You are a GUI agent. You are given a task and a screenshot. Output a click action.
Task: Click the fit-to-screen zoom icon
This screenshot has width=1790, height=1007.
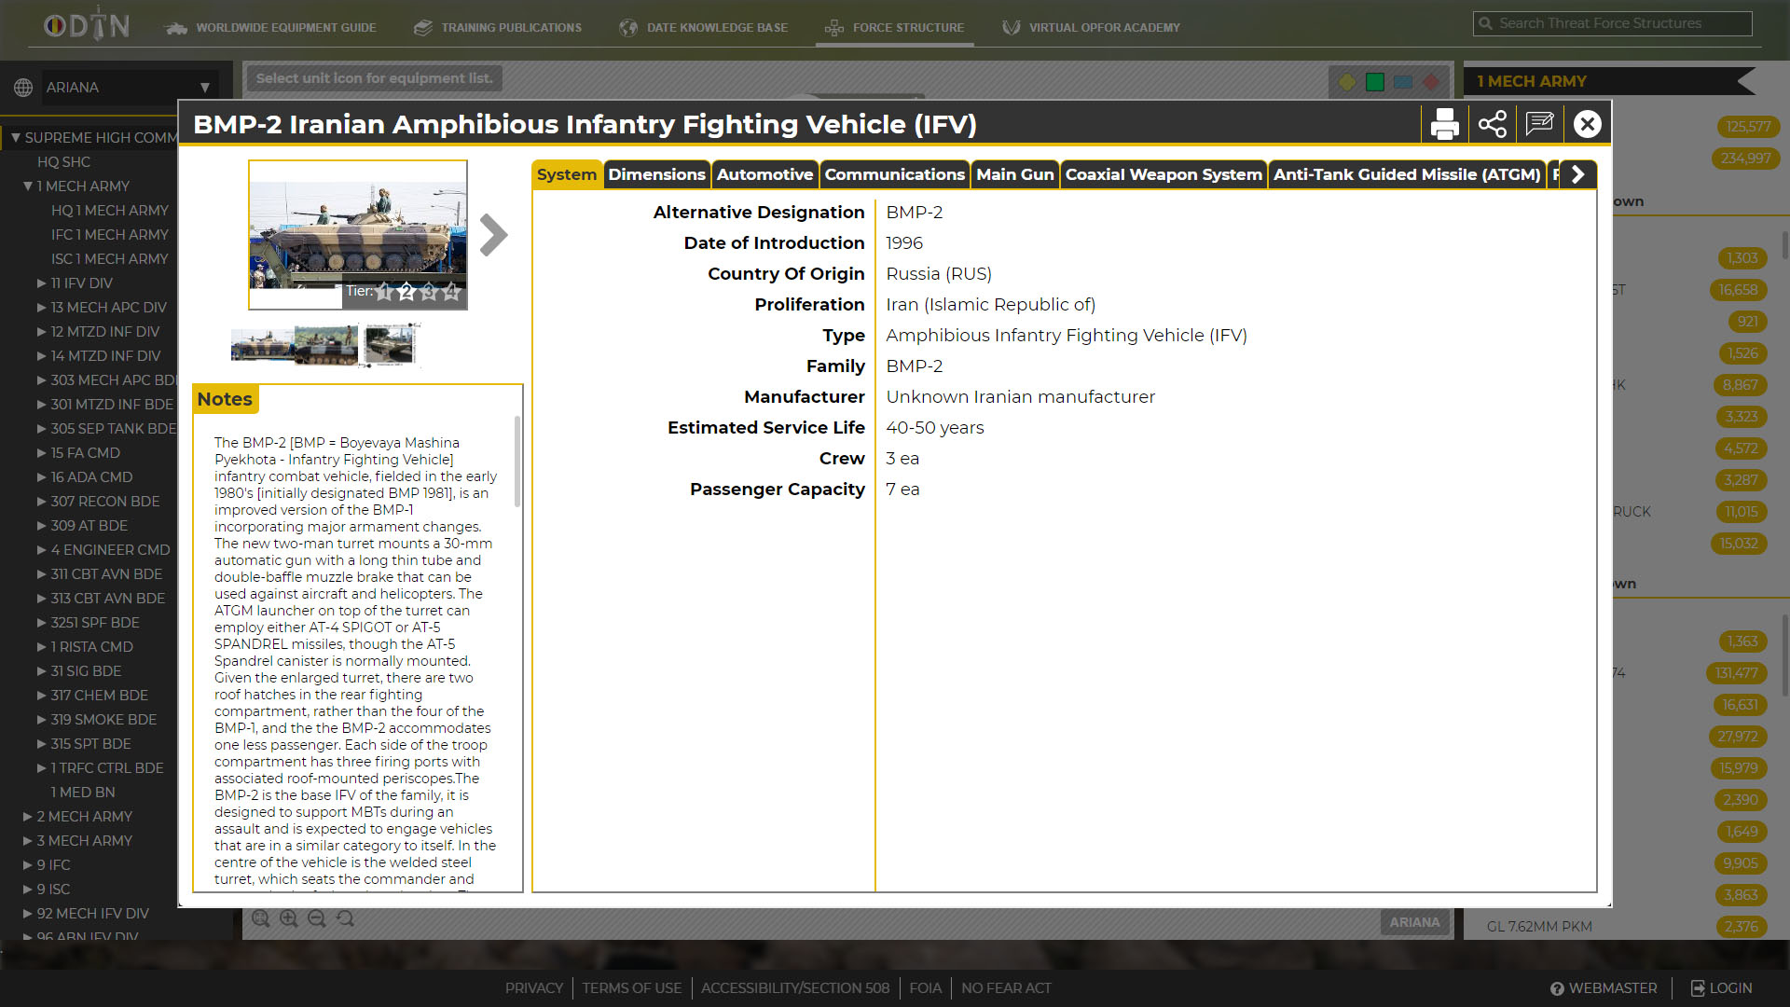261,918
